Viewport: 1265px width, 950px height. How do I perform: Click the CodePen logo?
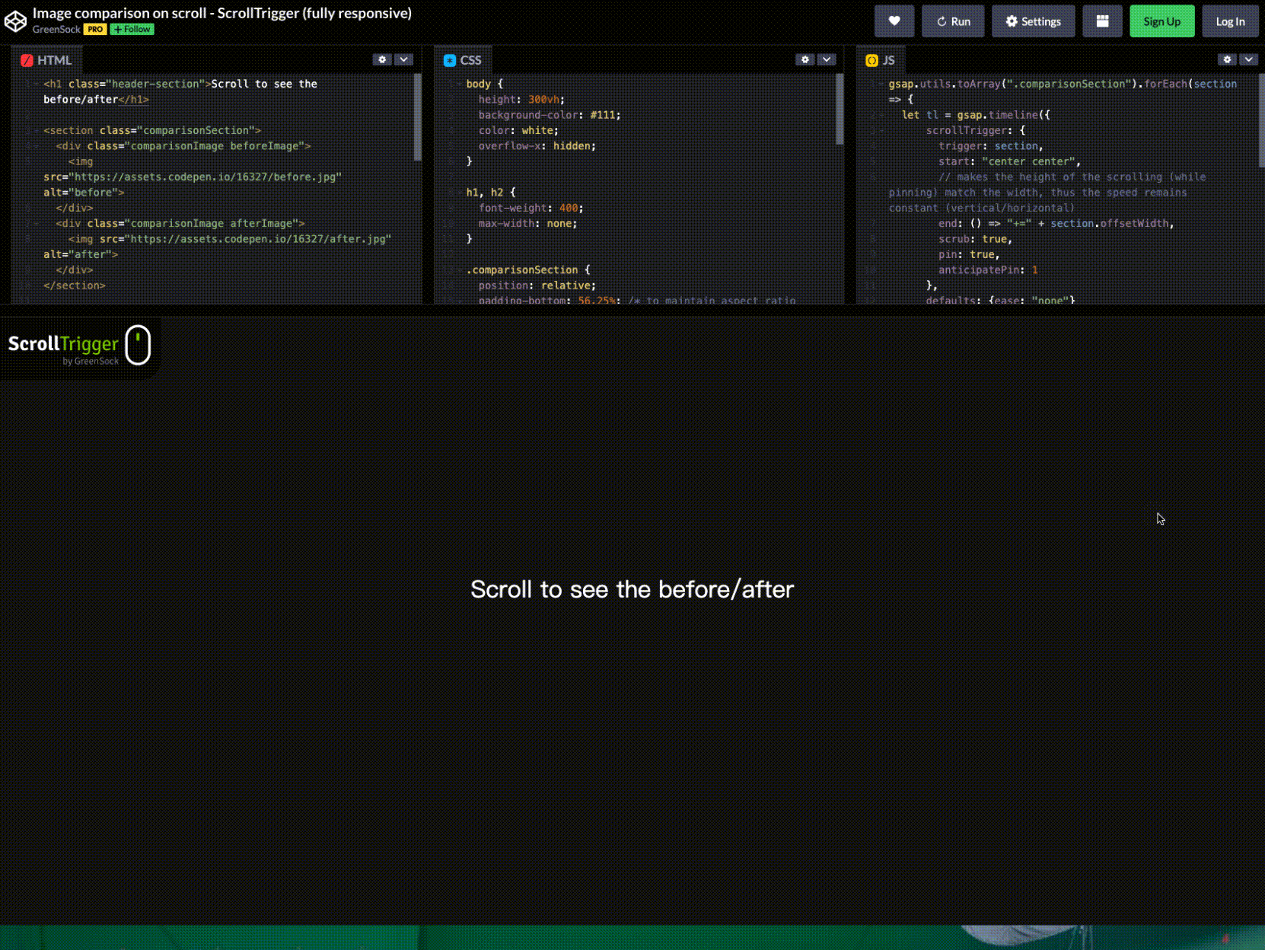[16, 21]
